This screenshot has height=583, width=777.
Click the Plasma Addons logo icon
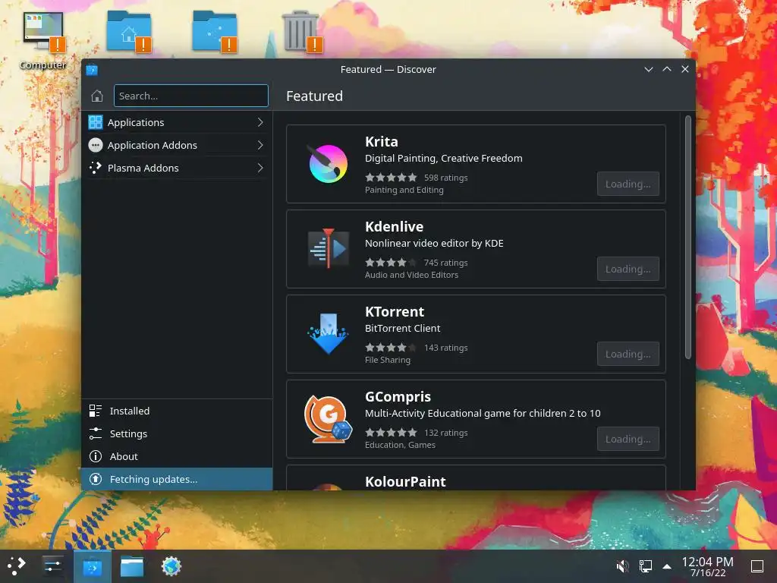(x=95, y=168)
